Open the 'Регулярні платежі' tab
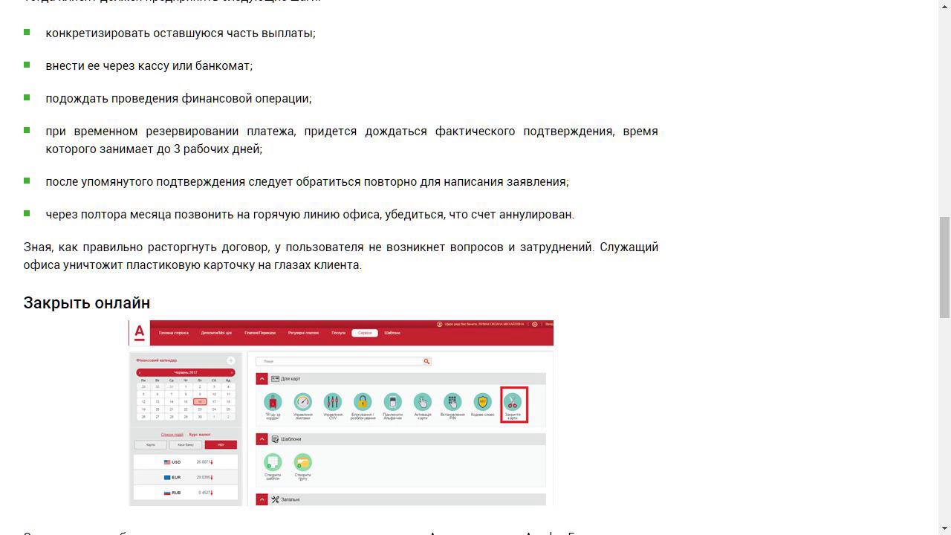Image resolution: width=951 pixels, height=535 pixels. tap(303, 333)
